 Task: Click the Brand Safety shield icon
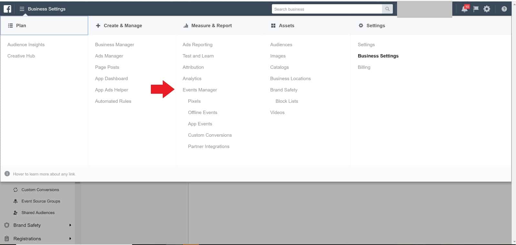click(7, 225)
